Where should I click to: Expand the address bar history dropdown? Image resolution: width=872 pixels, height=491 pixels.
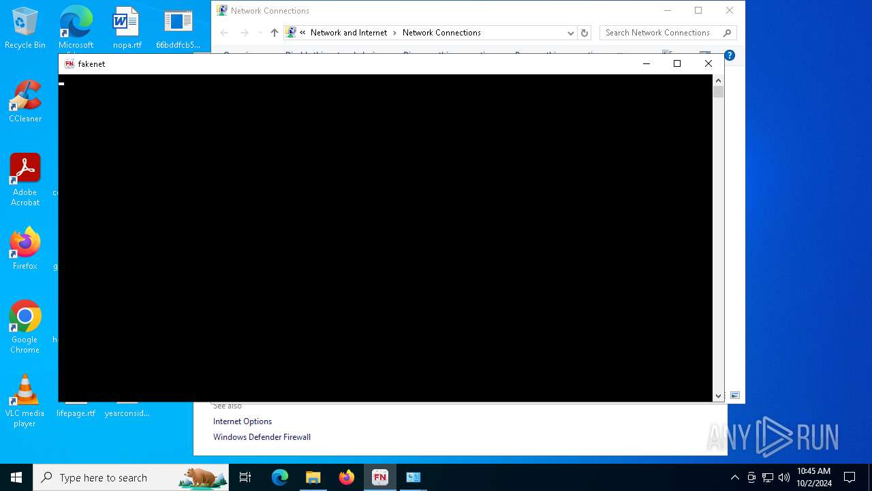tap(571, 33)
